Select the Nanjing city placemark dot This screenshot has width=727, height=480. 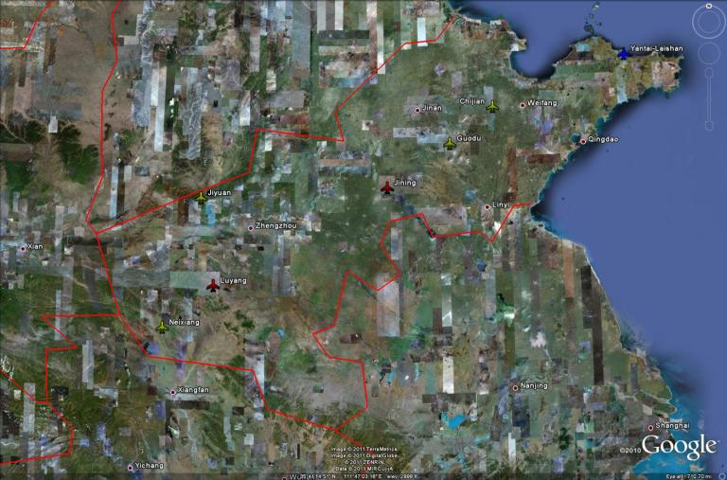515,387
